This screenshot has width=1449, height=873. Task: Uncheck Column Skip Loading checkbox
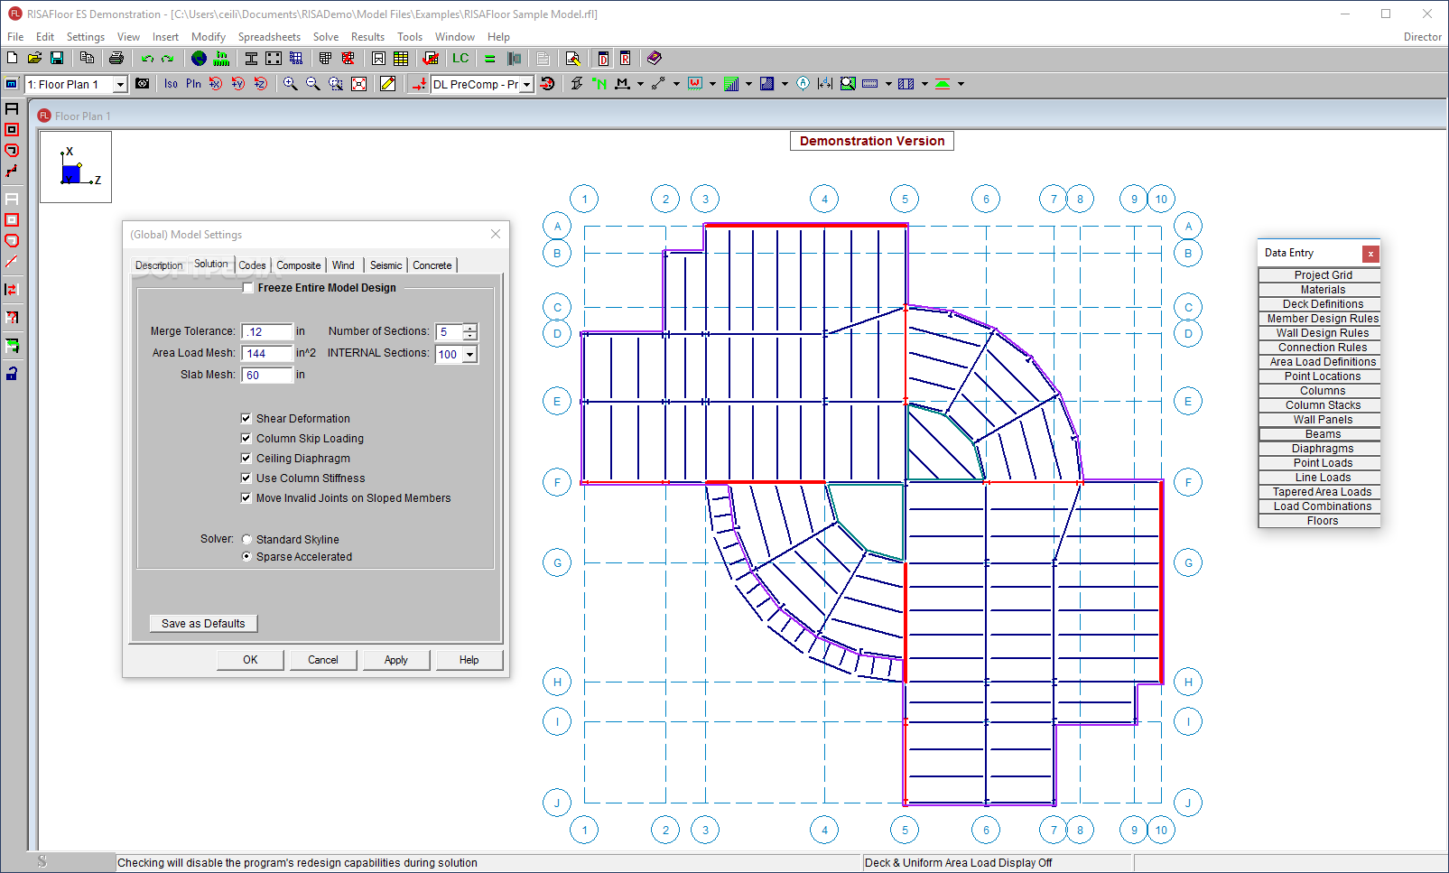tap(246, 438)
